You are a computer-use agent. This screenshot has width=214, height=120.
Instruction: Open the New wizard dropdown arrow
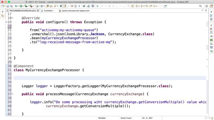(5, 6)
